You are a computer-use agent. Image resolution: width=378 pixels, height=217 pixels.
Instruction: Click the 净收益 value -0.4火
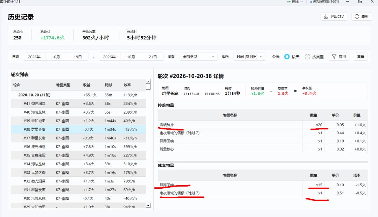(x=309, y=93)
